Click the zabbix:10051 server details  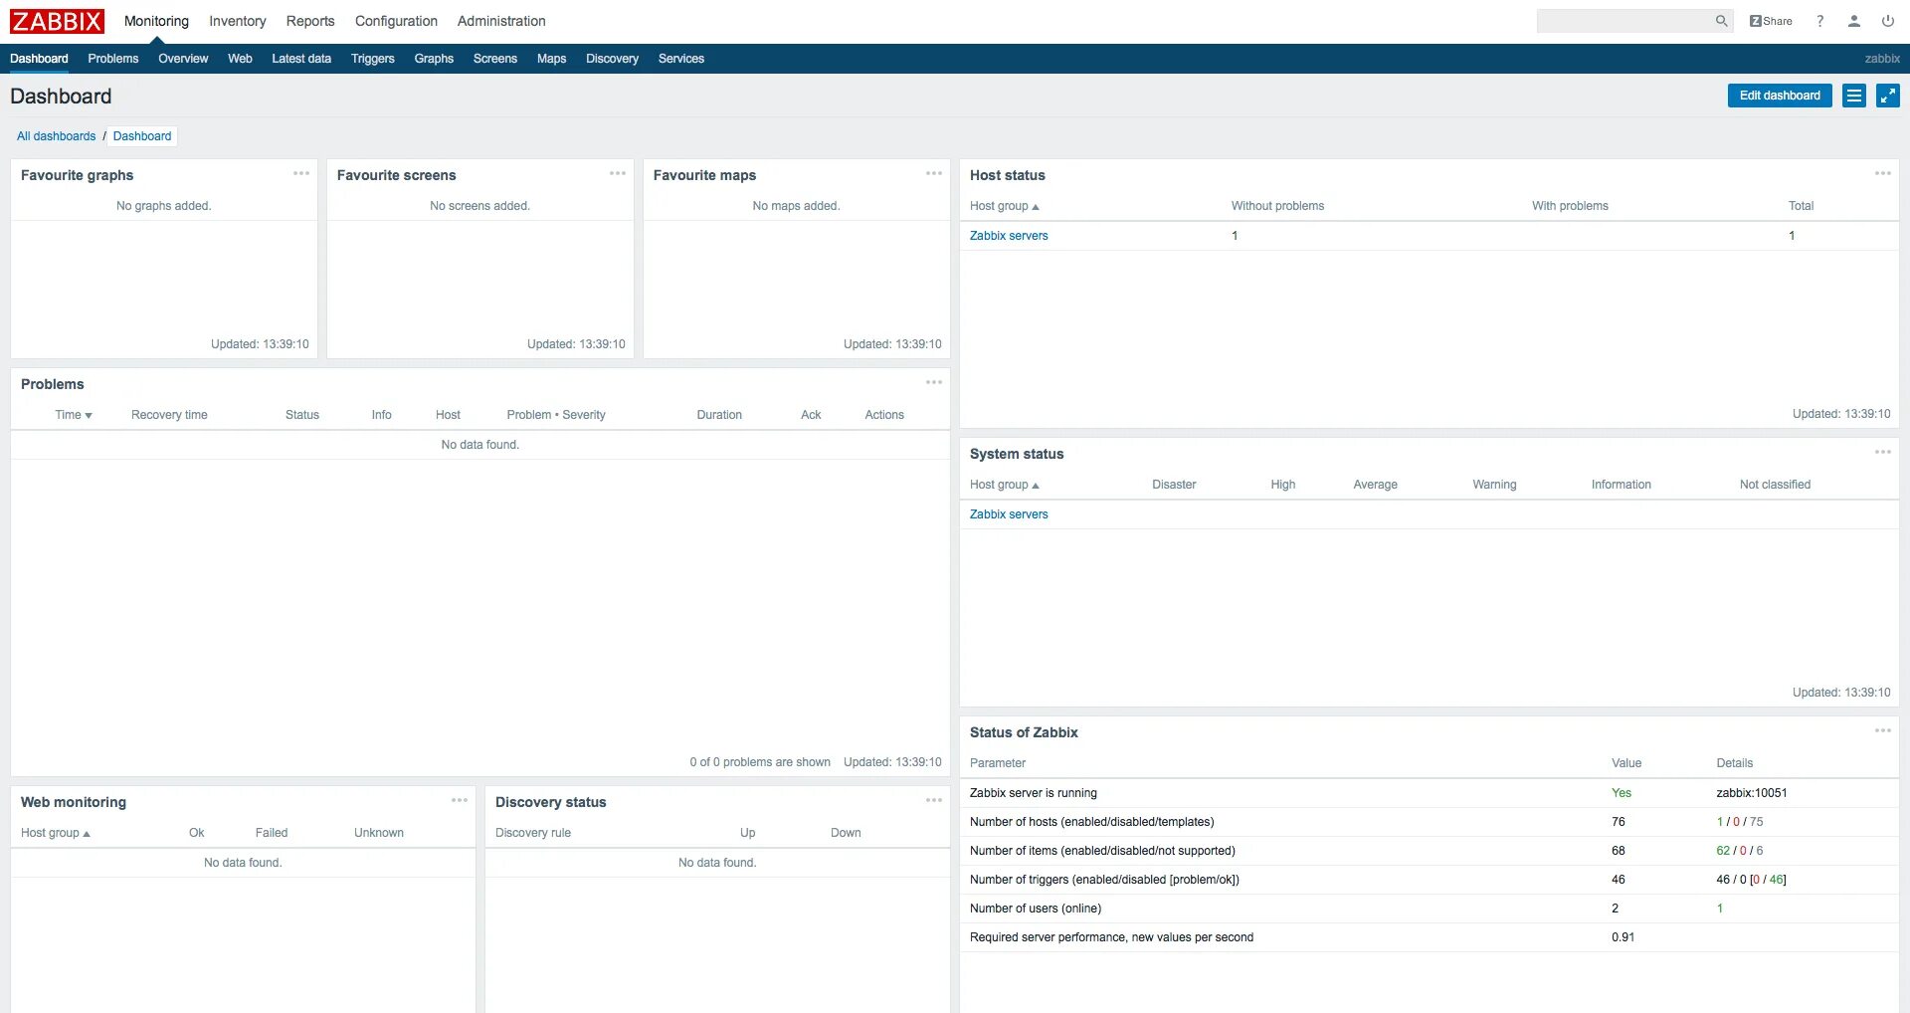tap(1752, 793)
